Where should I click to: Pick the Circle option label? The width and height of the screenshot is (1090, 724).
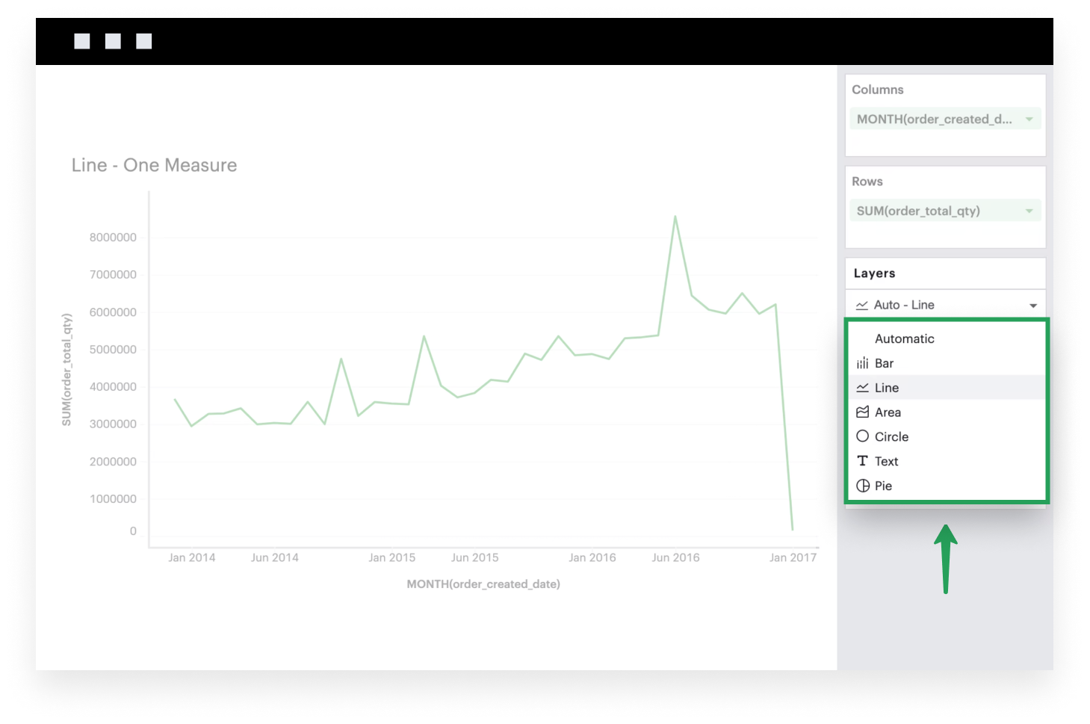[x=891, y=436]
